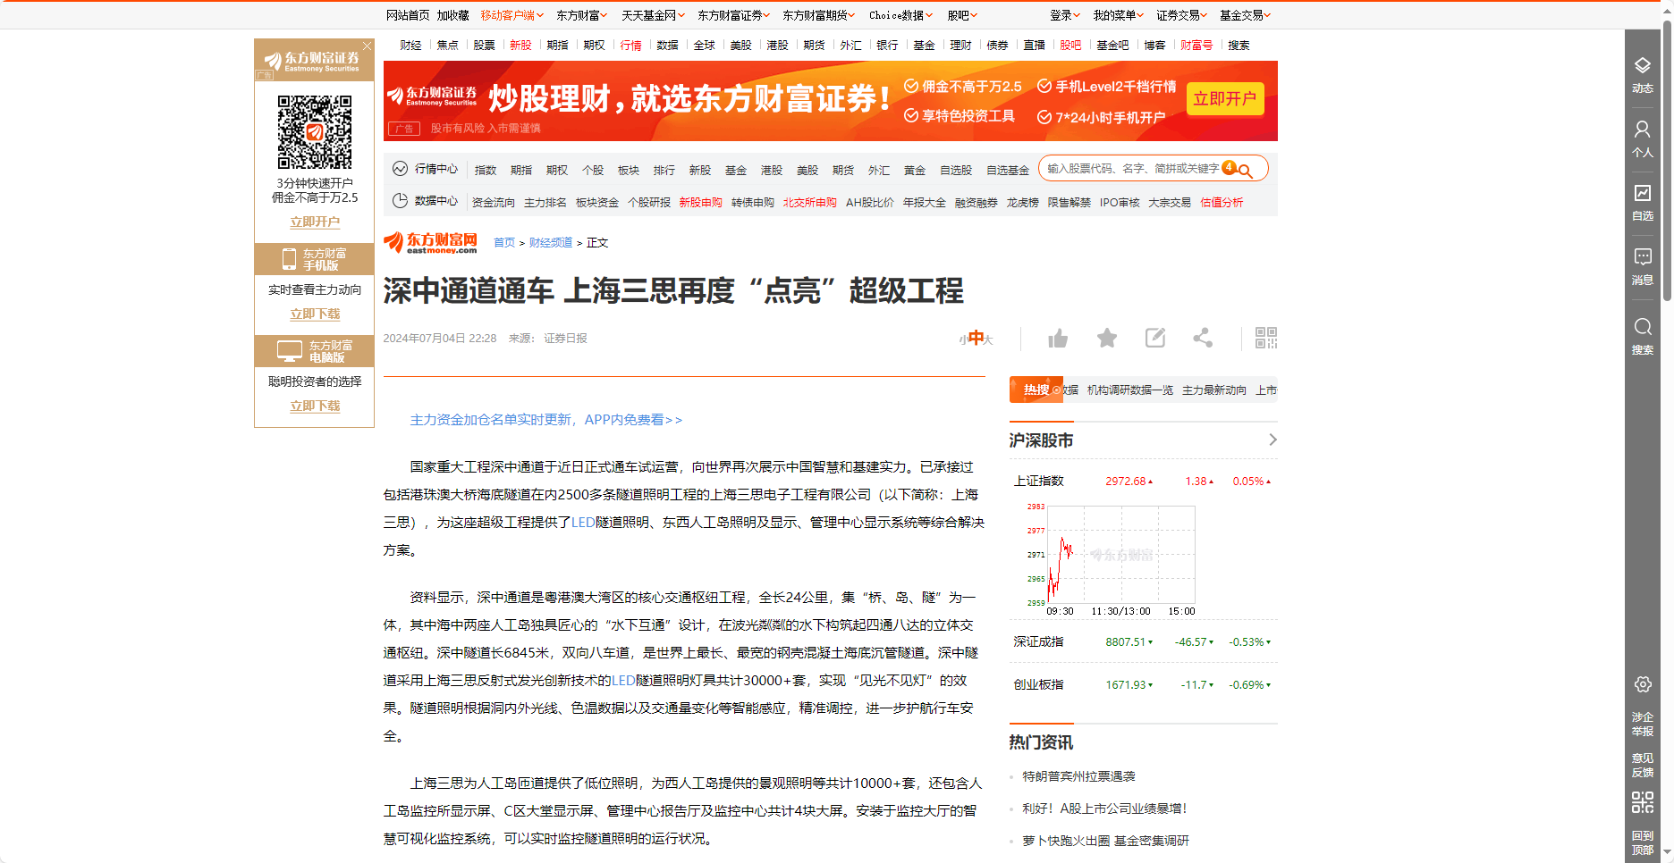
Task: Show the article QR code icon
Action: coord(1266,338)
